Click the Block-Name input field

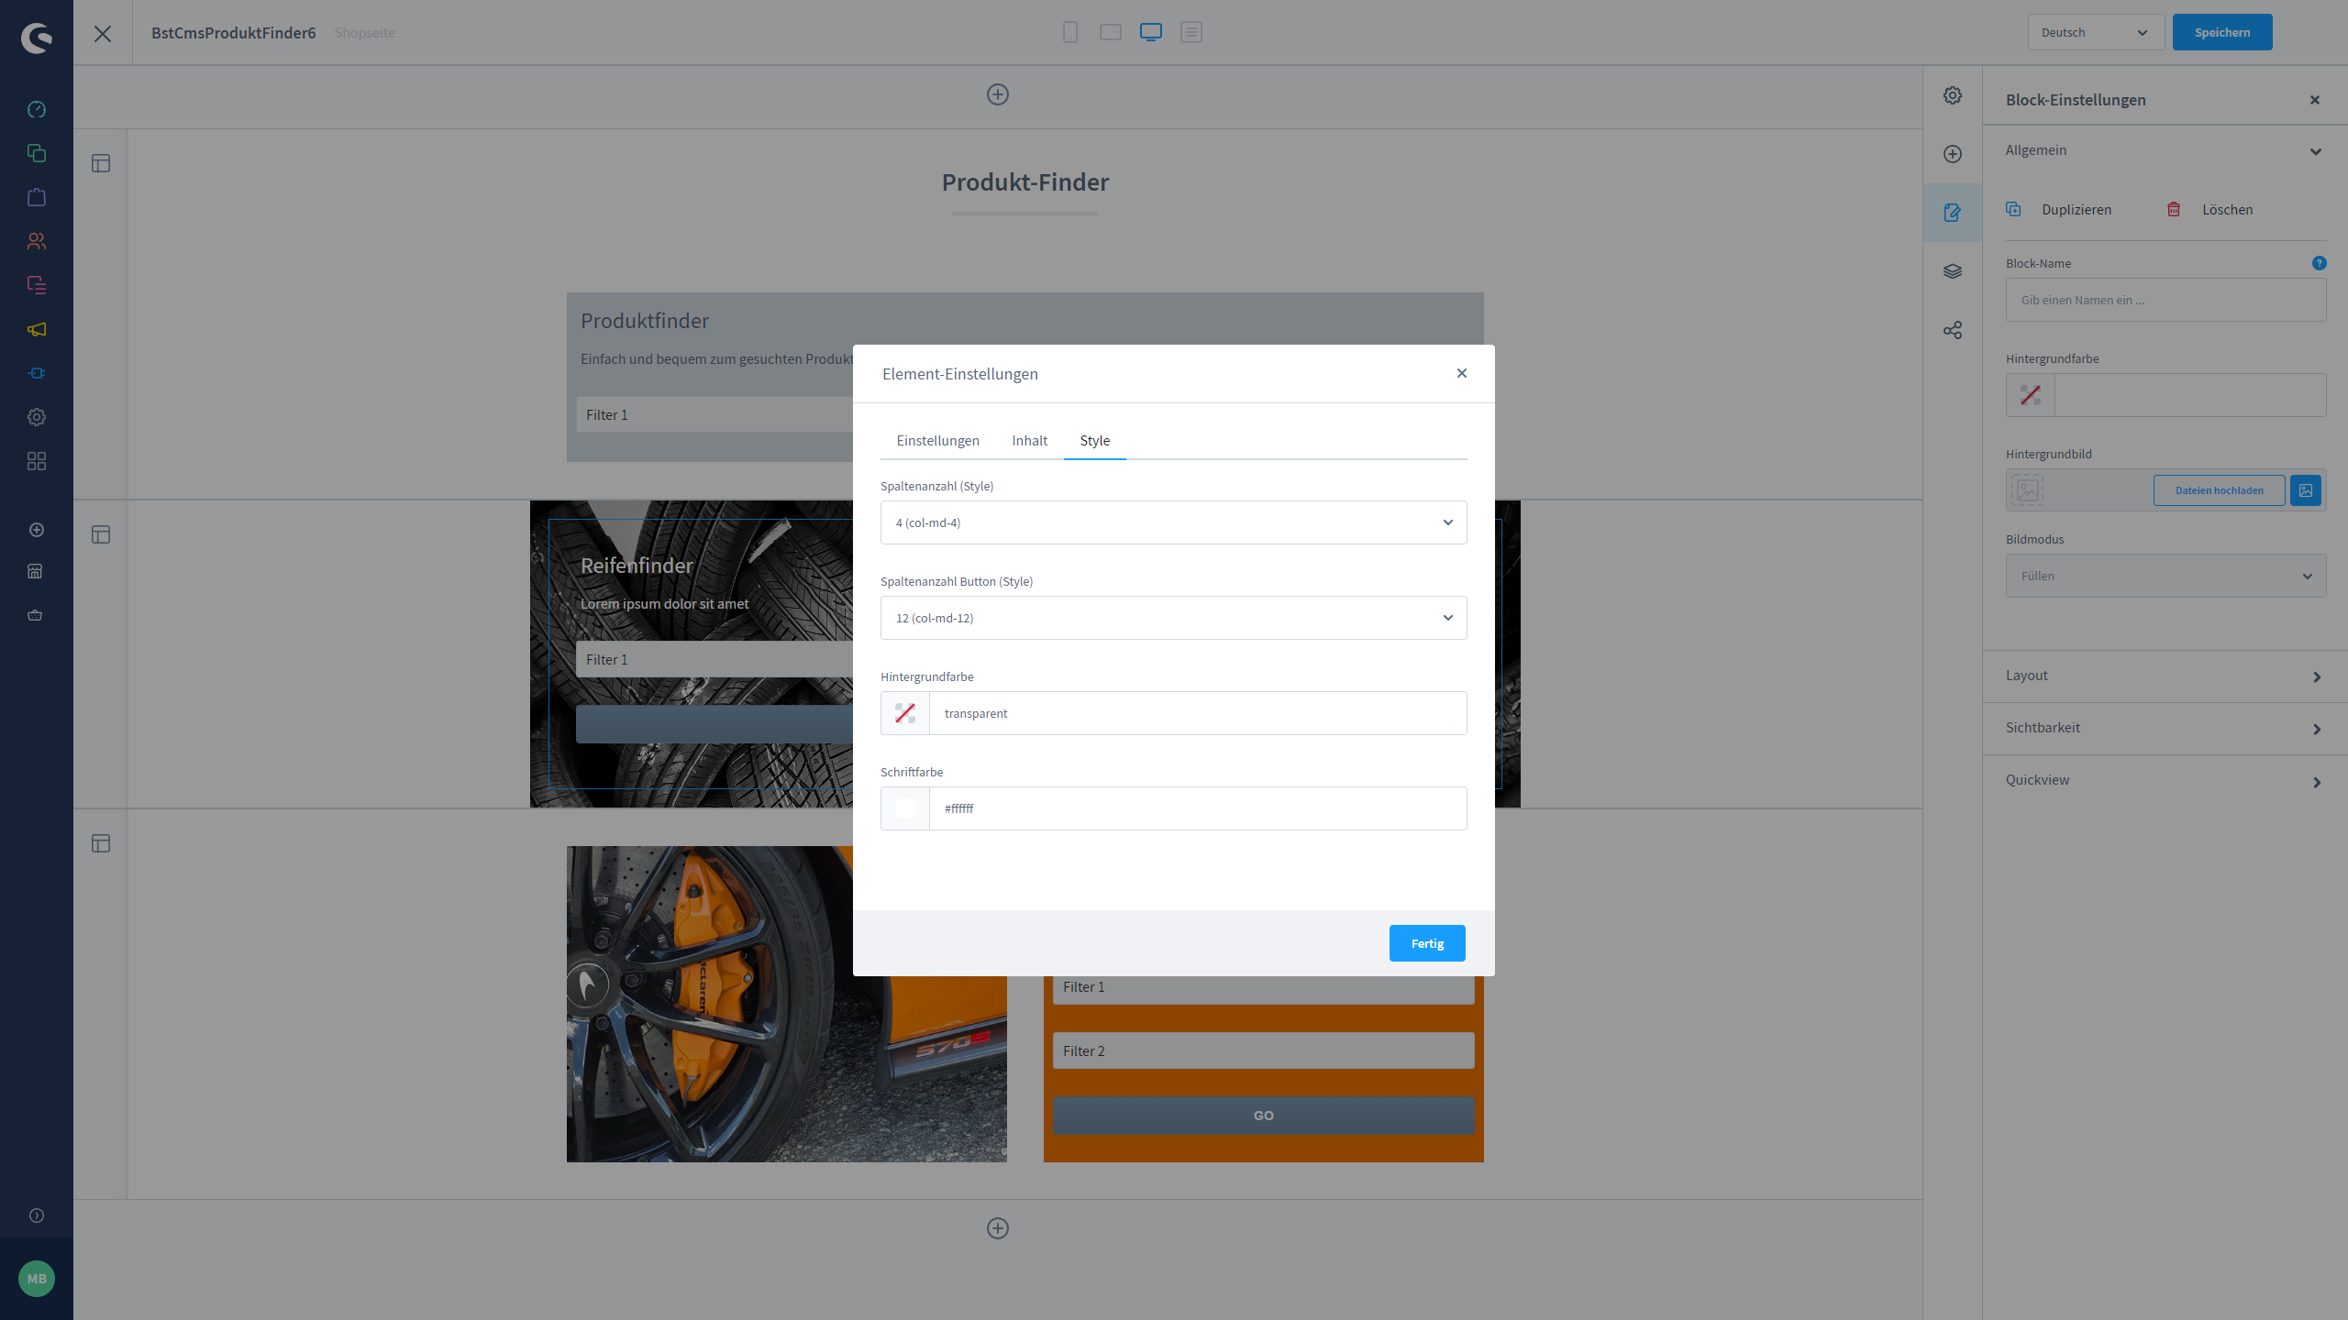(x=2166, y=300)
